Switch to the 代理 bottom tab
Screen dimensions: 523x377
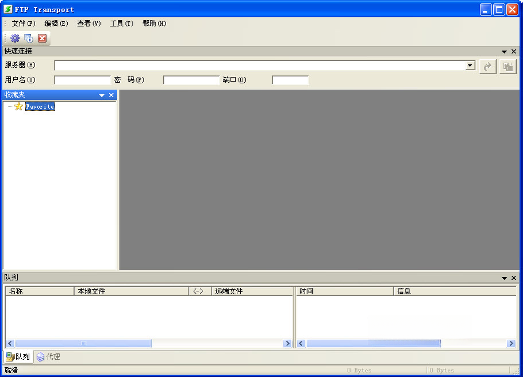(48, 357)
